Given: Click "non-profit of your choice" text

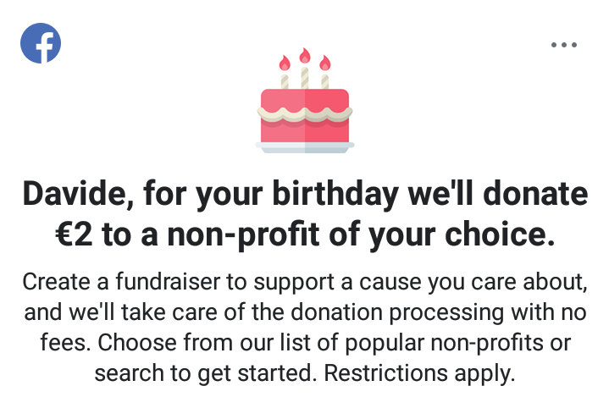Looking at the screenshot, I should [361, 235].
